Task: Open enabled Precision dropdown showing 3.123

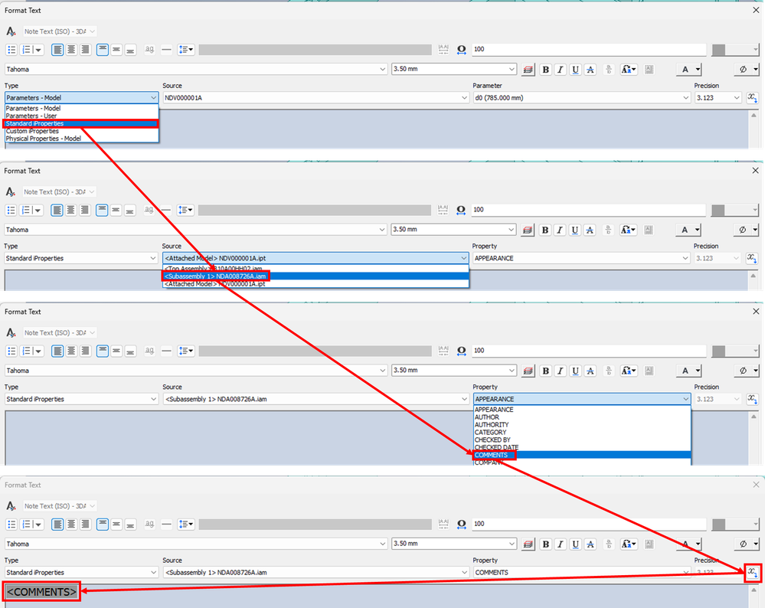Action: point(718,97)
